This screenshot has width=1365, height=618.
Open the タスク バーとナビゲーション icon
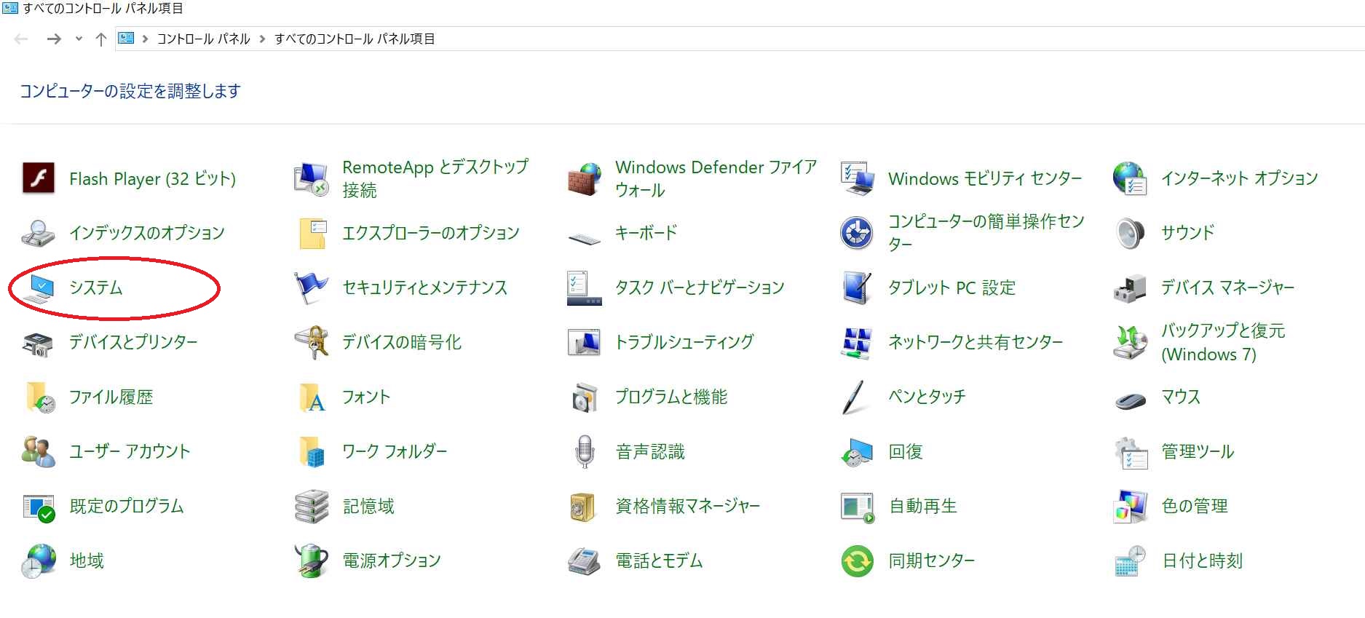click(584, 288)
